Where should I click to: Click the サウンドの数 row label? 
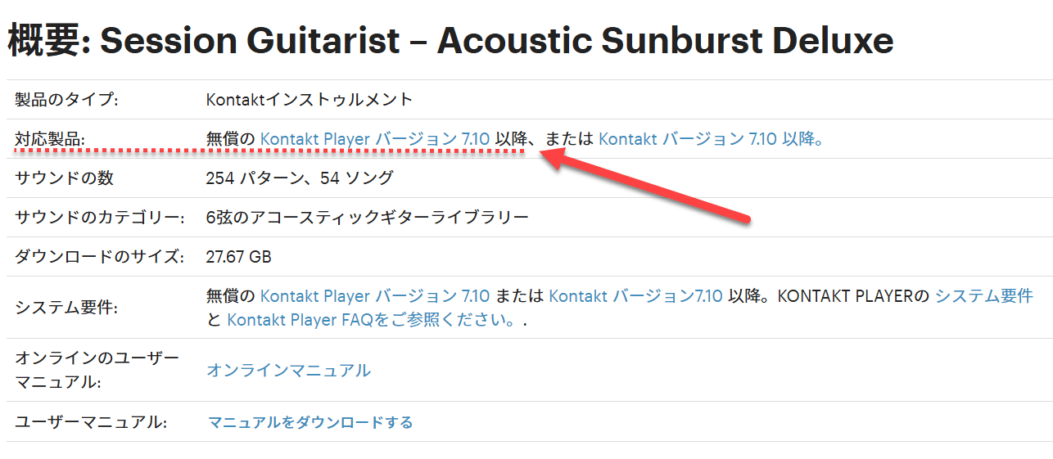click(64, 178)
